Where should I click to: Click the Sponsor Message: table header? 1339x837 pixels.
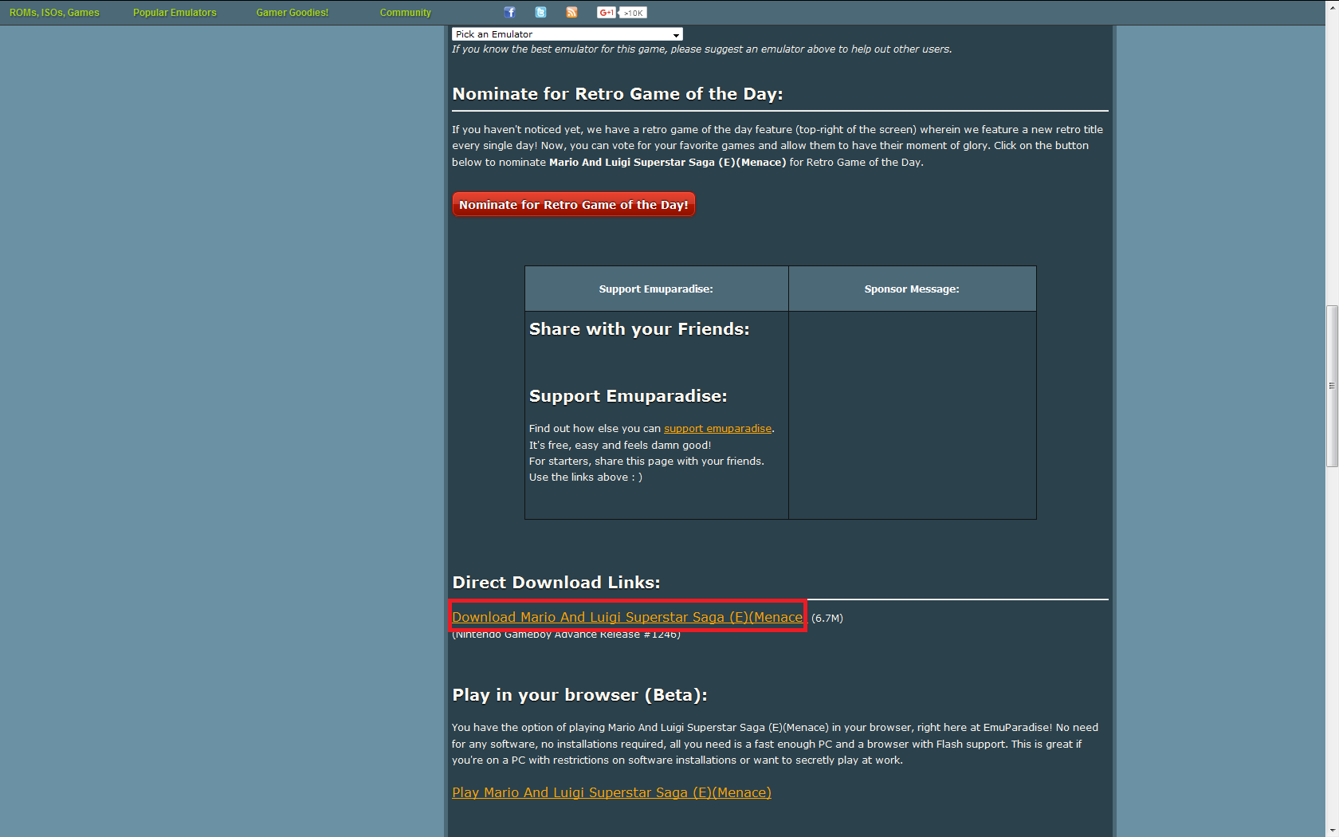[x=912, y=289]
